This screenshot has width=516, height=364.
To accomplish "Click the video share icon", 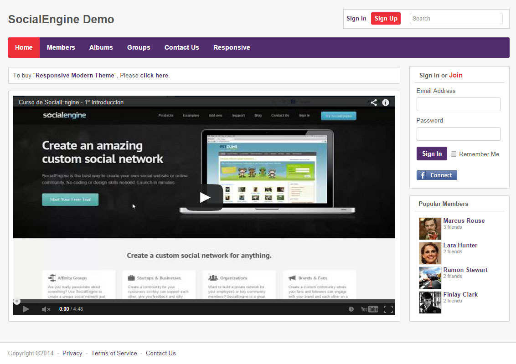I will pyautogui.click(x=374, y=103).
